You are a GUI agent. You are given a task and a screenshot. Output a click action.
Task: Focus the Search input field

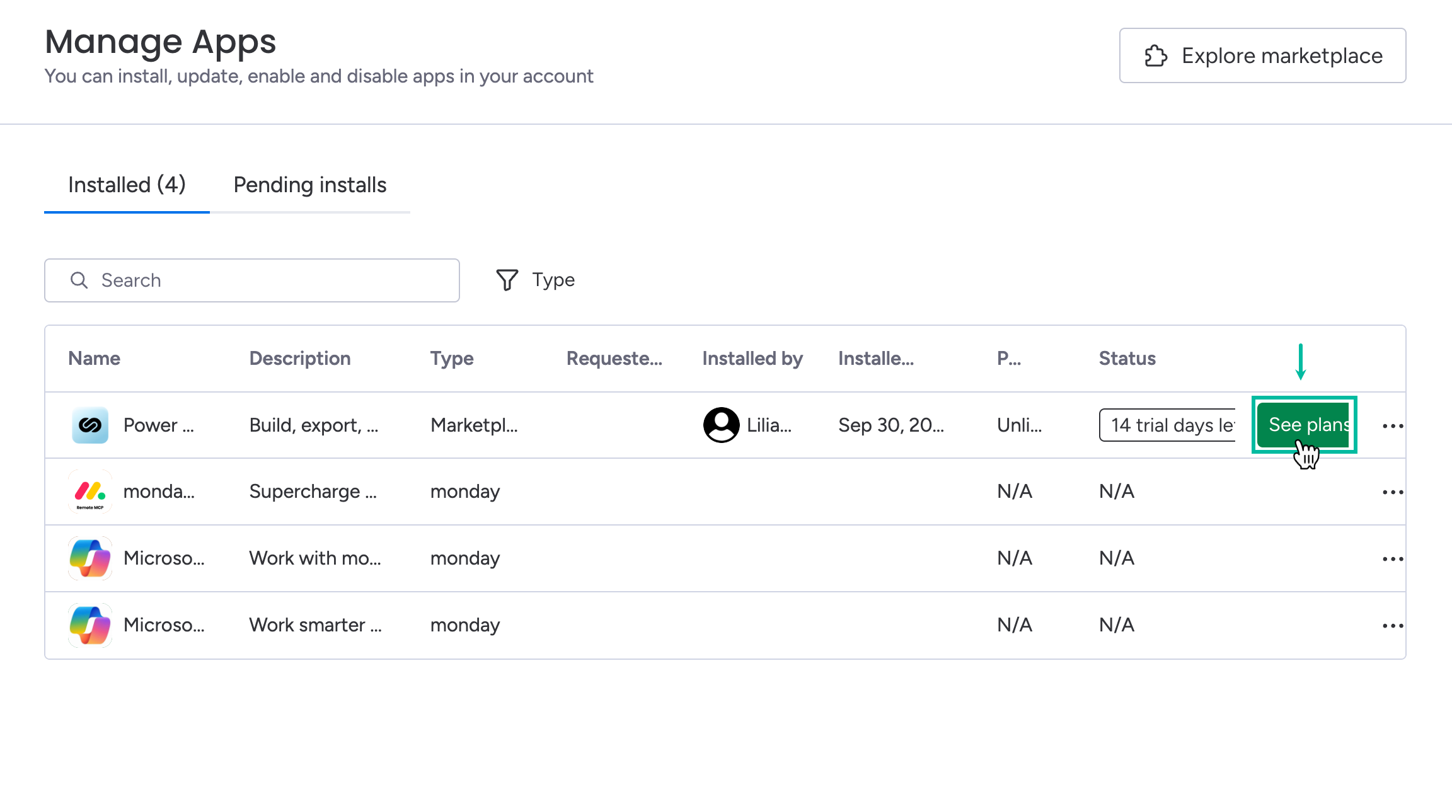[x=252, y=280]
